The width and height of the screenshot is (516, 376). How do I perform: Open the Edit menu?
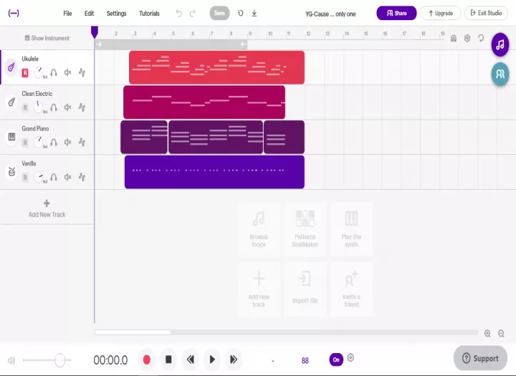click(89, 14)
